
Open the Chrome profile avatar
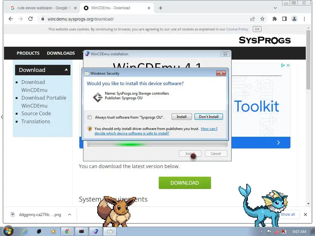(x=294, y=19)
